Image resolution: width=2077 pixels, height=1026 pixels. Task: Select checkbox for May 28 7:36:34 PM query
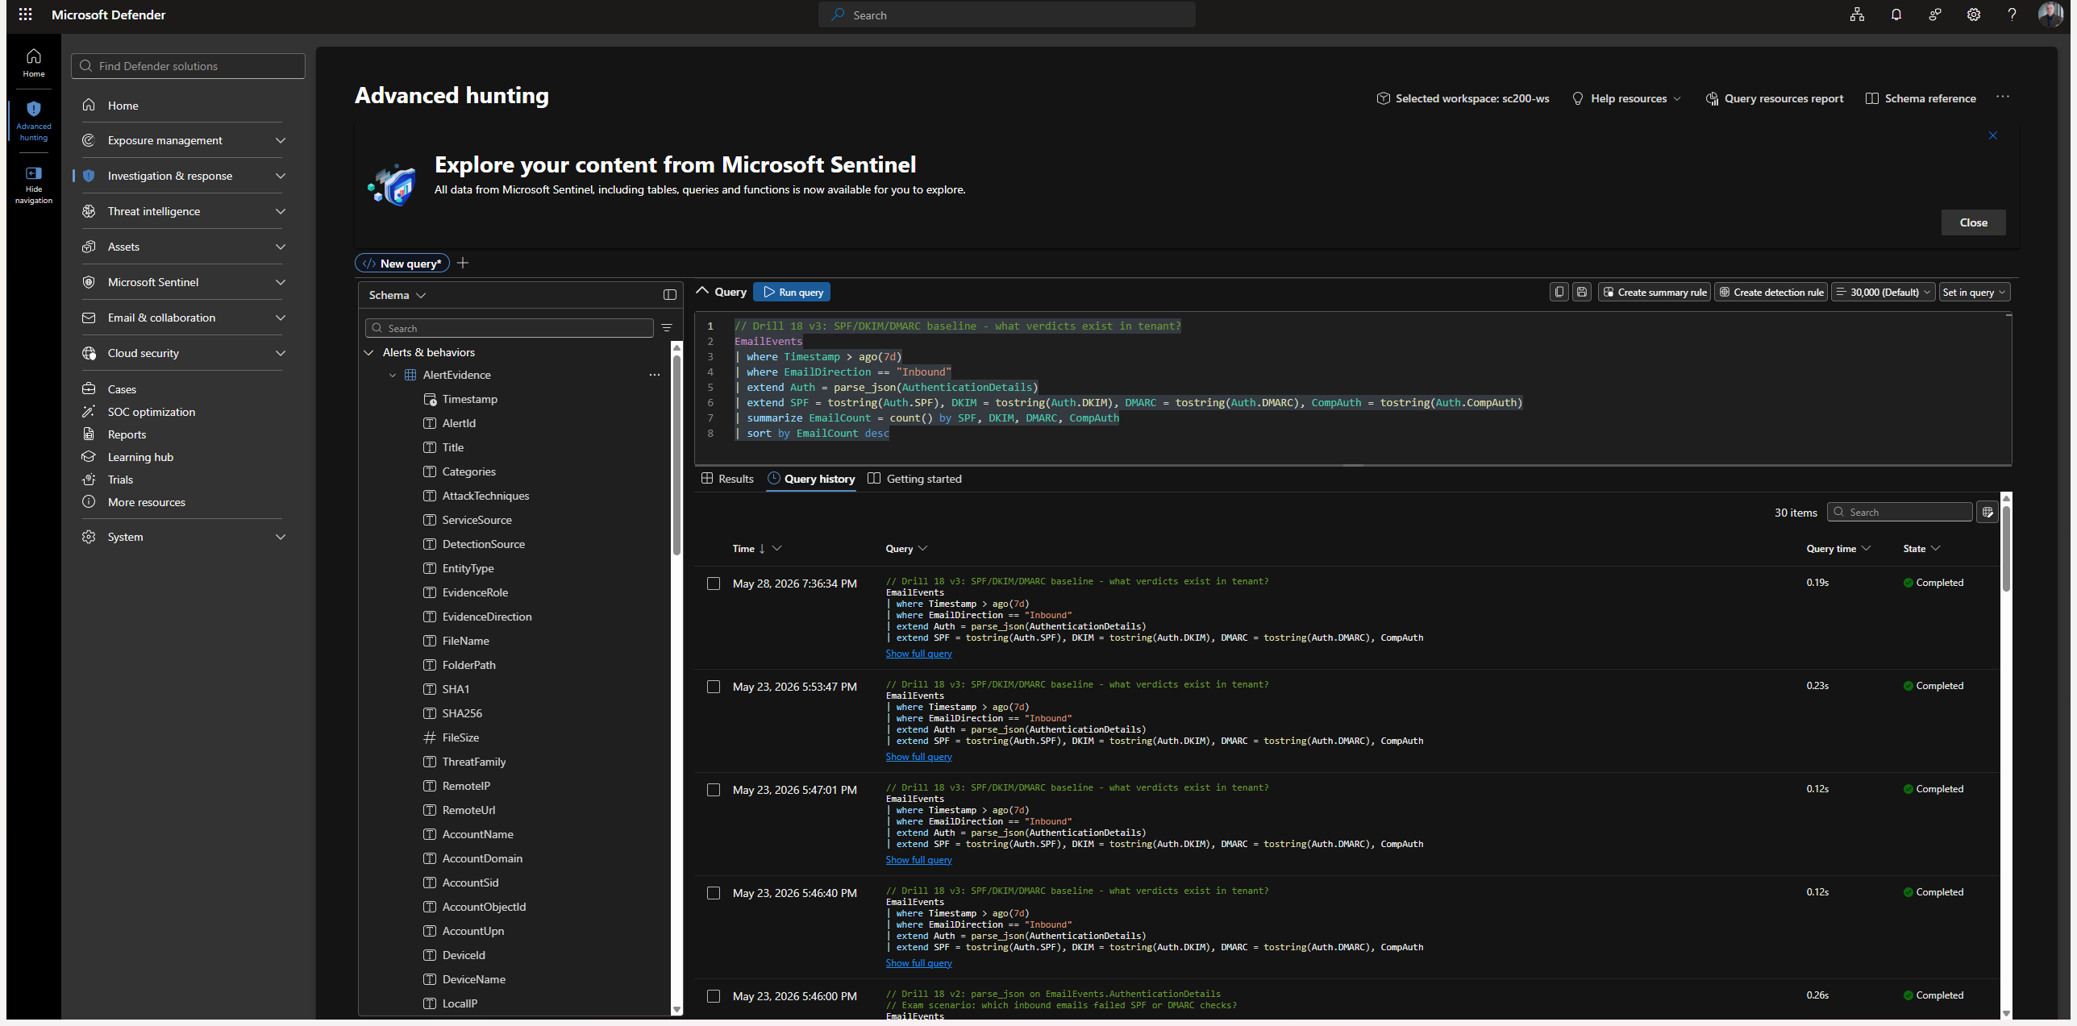tap(714, 584)
